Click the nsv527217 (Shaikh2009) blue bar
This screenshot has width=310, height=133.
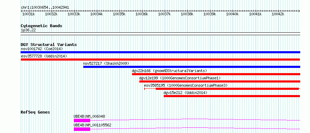pos(192,67)
